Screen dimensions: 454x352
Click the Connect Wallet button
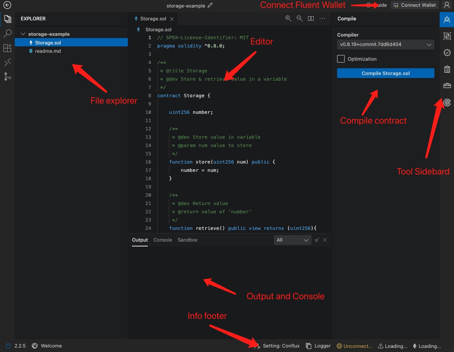coord(414,5)
